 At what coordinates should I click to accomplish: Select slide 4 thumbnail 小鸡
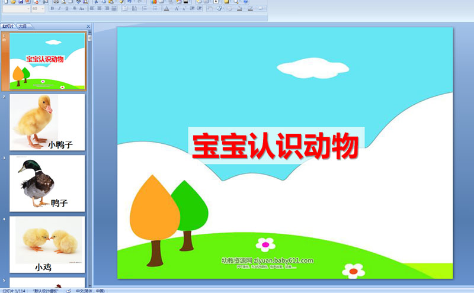pyautogui.click(x=47, y=244)
